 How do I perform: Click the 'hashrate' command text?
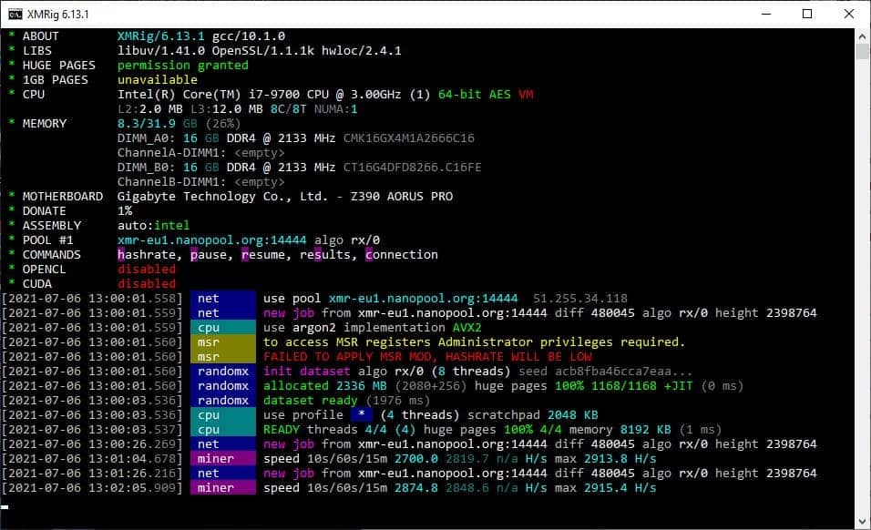pyautogui.click(x=146, y=255)
